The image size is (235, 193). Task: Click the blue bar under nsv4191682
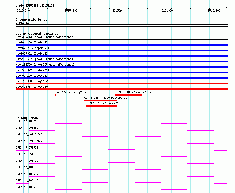[x=121, y=62]
